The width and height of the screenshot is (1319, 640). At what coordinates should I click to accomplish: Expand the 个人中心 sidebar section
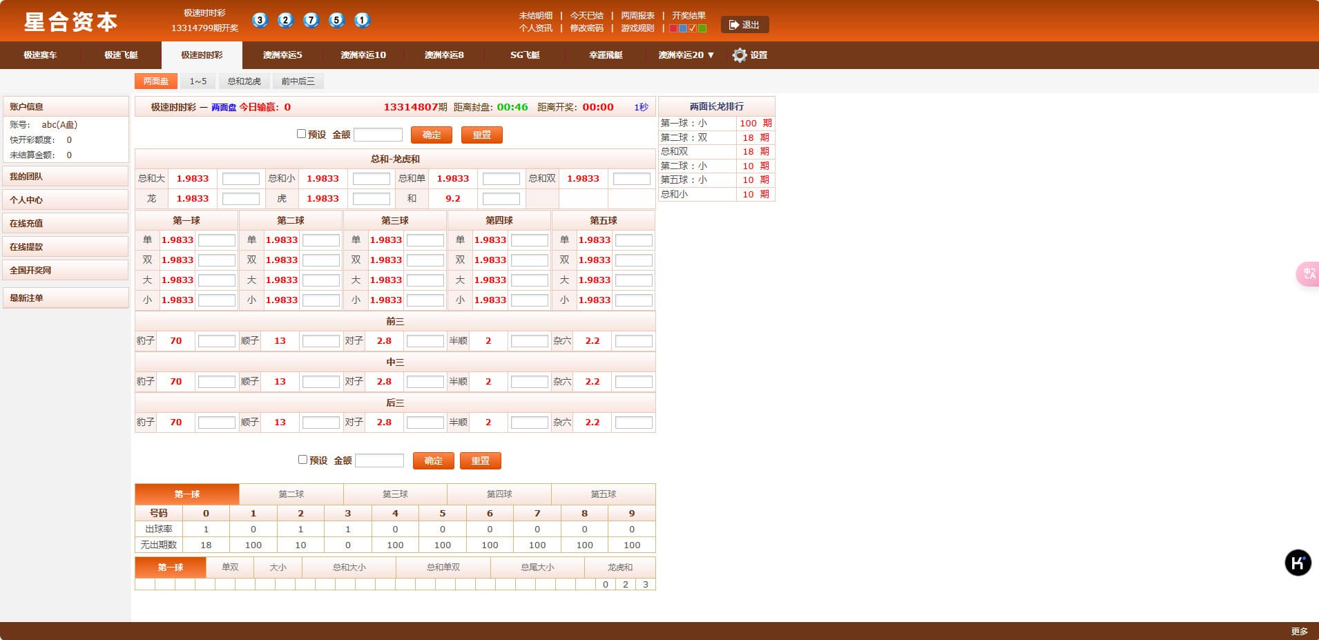coord(66,200)
